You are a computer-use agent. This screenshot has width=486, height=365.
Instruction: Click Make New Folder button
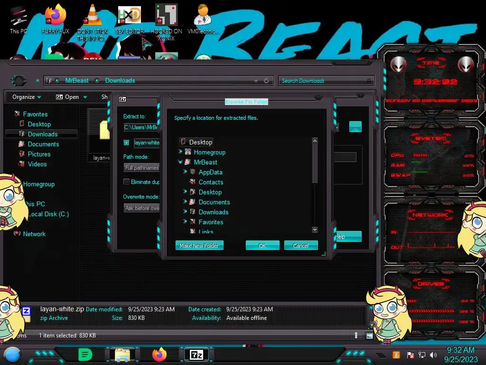[x=199, y=246]
